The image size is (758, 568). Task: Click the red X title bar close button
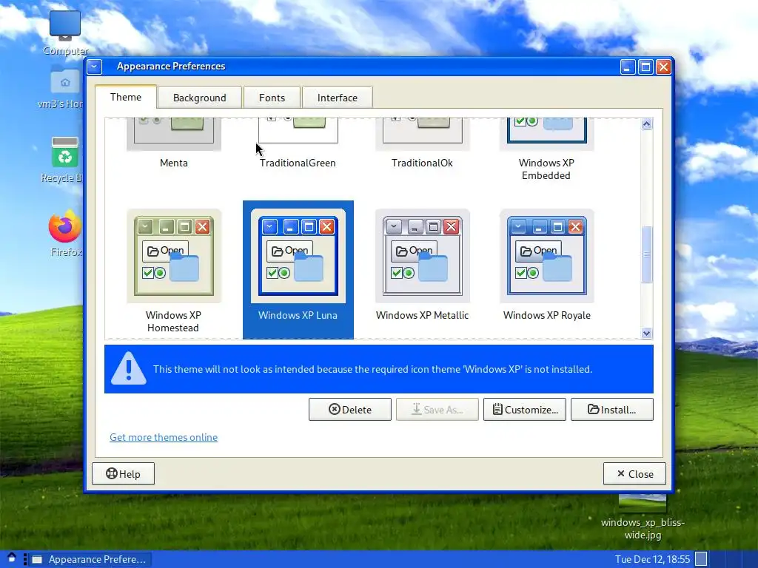pyautogui.click(x=663, y=67)
